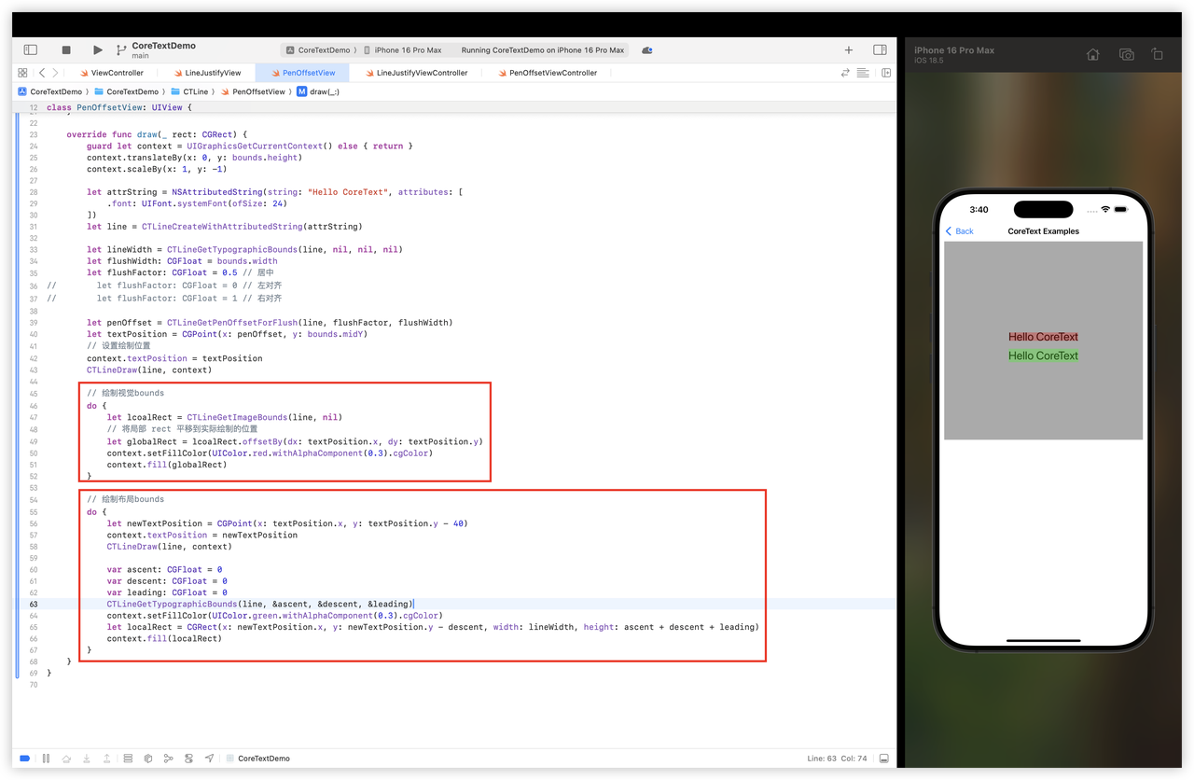Select the PenOffsetView tab

pyautogui.click(x=303, y=73)
